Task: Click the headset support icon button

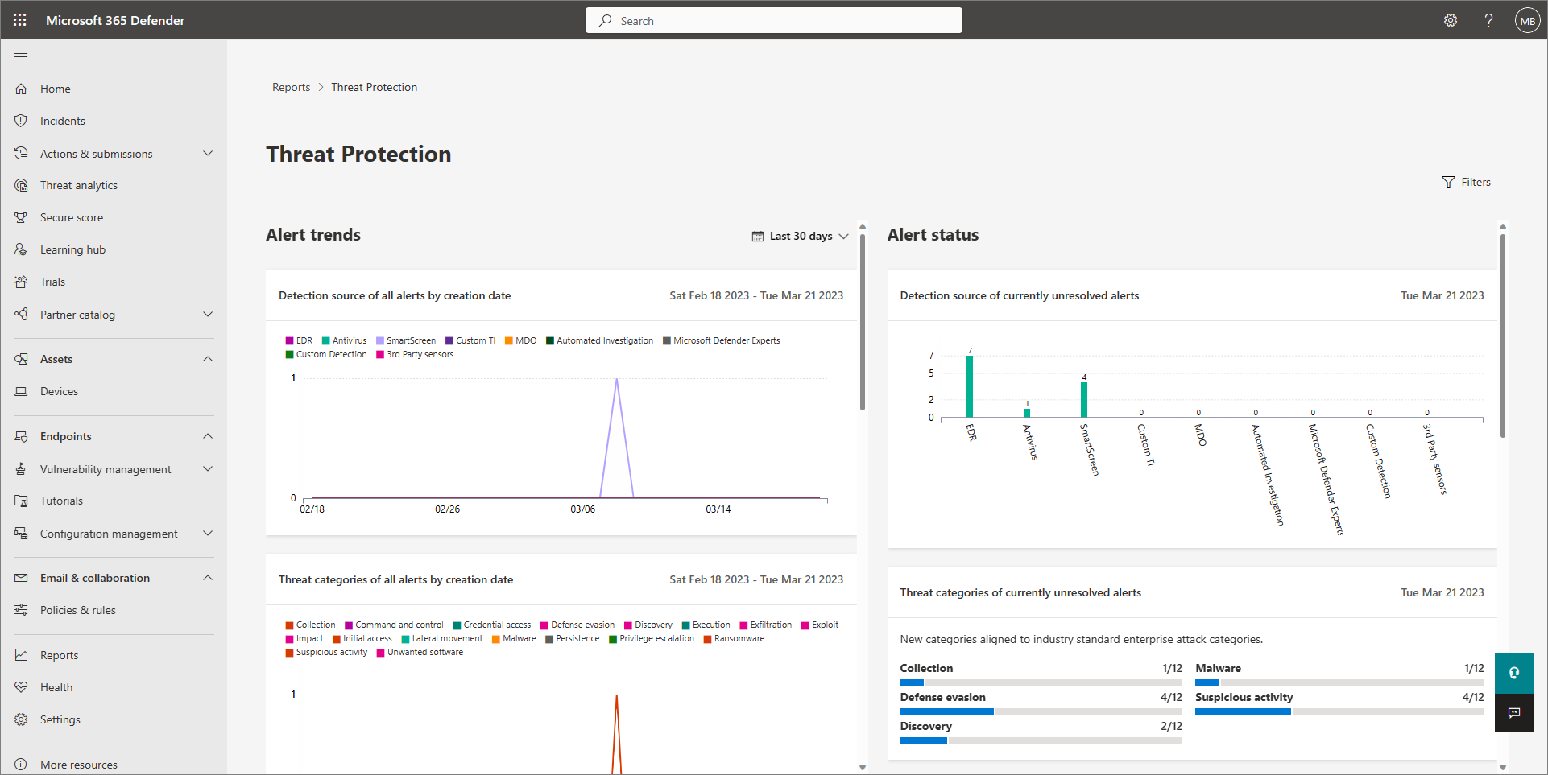Action: tap(1514, 673)
